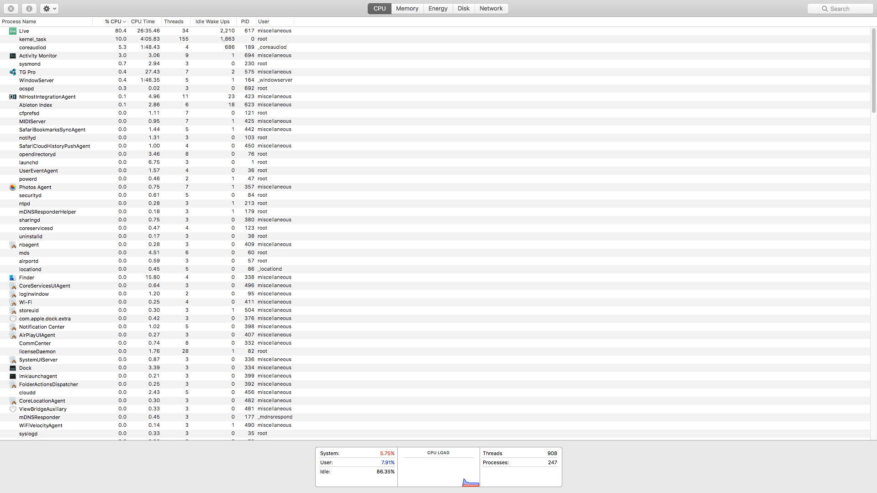Screen dimensions: 877x493
Task: Click the FolderActionsDispatcher icon
Action: click(x=13, y=384)
